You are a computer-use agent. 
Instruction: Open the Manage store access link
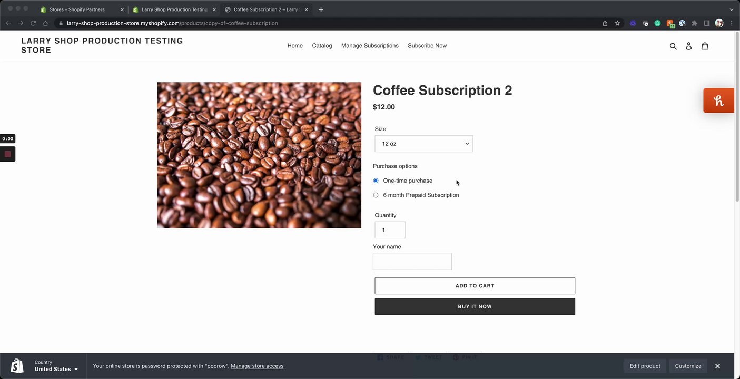click(257, 366)
